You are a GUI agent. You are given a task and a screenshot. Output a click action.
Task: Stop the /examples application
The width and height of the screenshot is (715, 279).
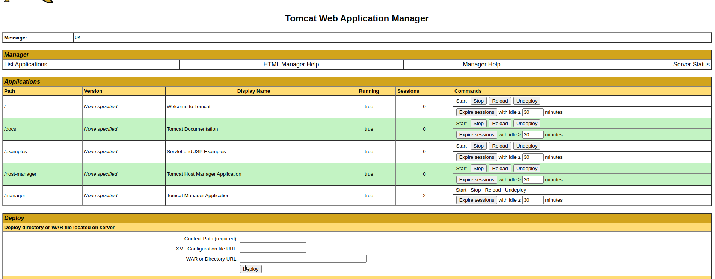pos(478,146)
